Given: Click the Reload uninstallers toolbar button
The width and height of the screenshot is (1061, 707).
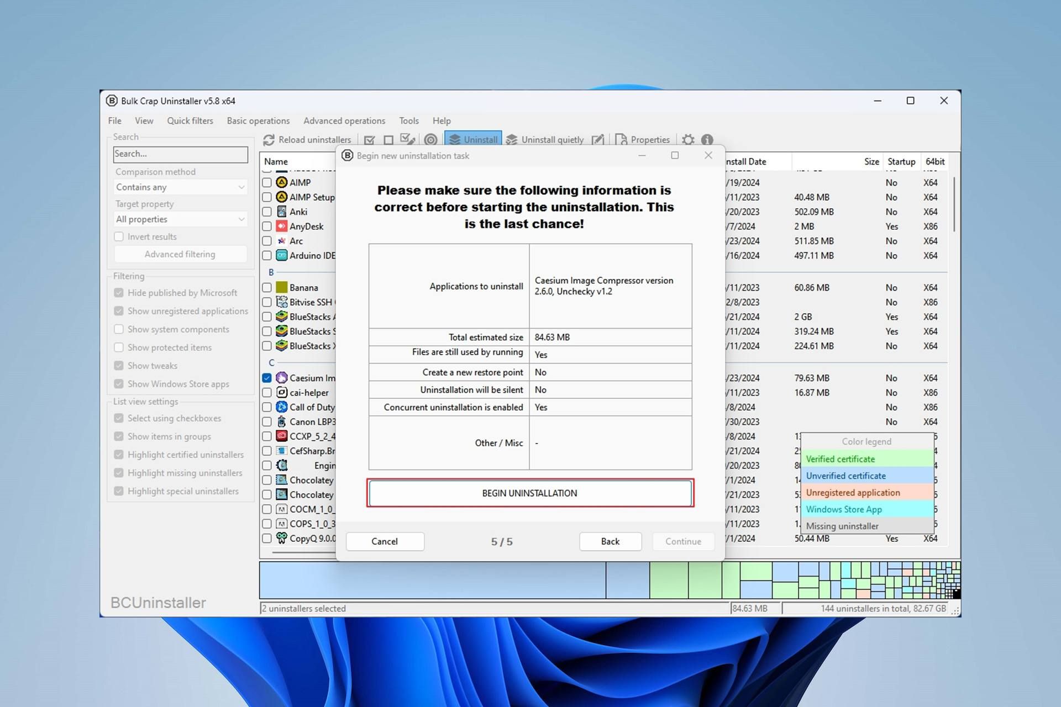Looking at the screenshot, I should point(307,140).
